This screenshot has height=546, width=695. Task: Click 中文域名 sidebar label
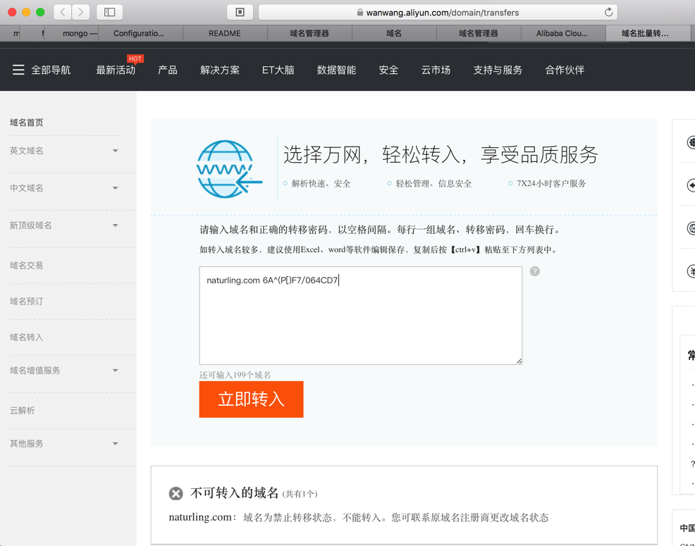click(27, 188)
